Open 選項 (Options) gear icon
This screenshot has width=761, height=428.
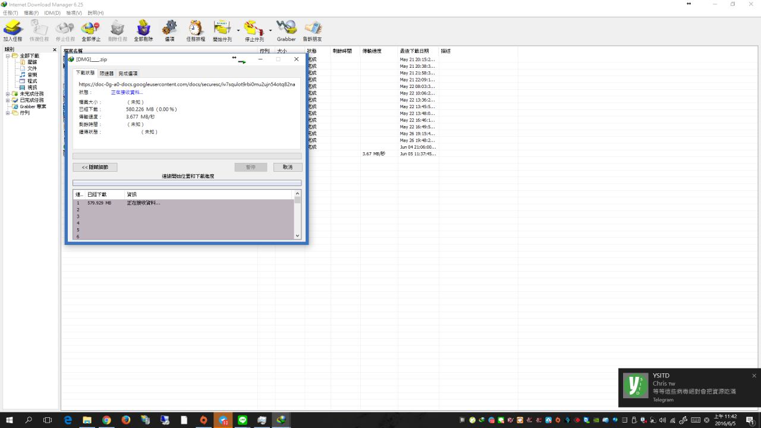(169, 30)
